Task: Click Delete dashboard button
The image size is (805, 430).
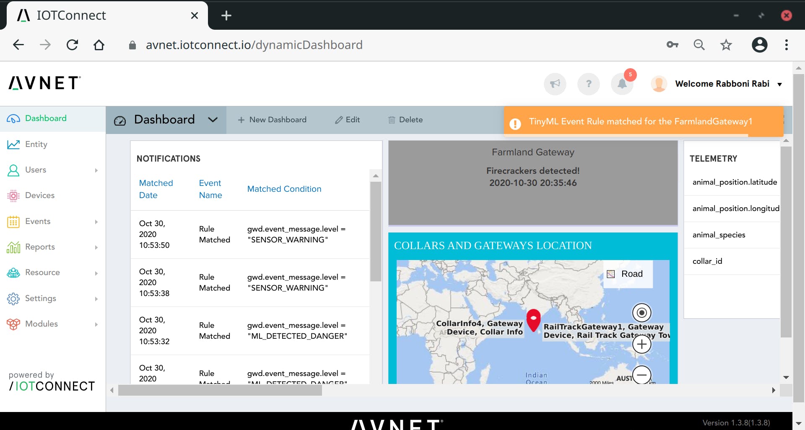Action: pos(405,120)
